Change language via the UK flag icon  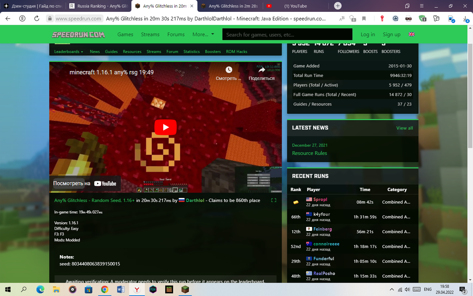(412, 34)
